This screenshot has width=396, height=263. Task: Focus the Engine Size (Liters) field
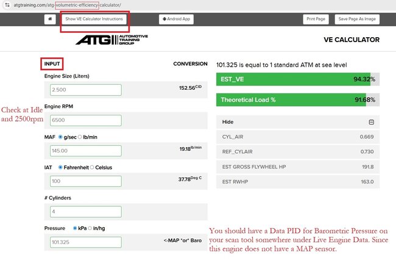pyautogui.click(x=86, y=90)
